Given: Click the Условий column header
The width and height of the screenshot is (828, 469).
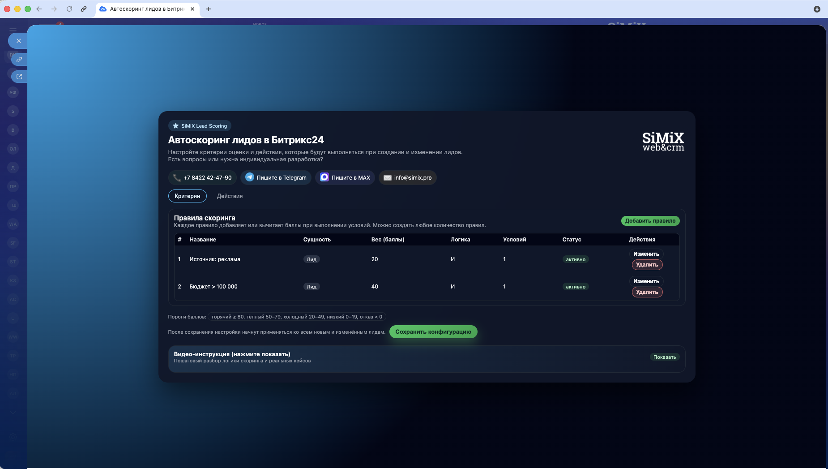Looking at the screenshot, I should click(x=515, y=240).
